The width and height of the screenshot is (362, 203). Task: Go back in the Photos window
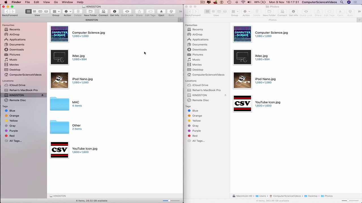pyautogui.click(x=190, y=11)
